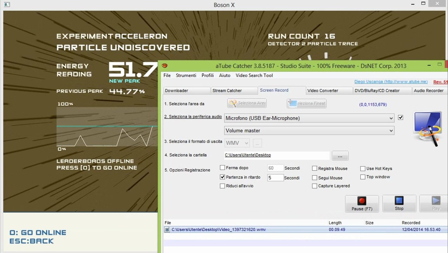This screenshot has height=253, width=448.
Task: Switch to the Stream Catcher tab
Action: coord(234,91)
